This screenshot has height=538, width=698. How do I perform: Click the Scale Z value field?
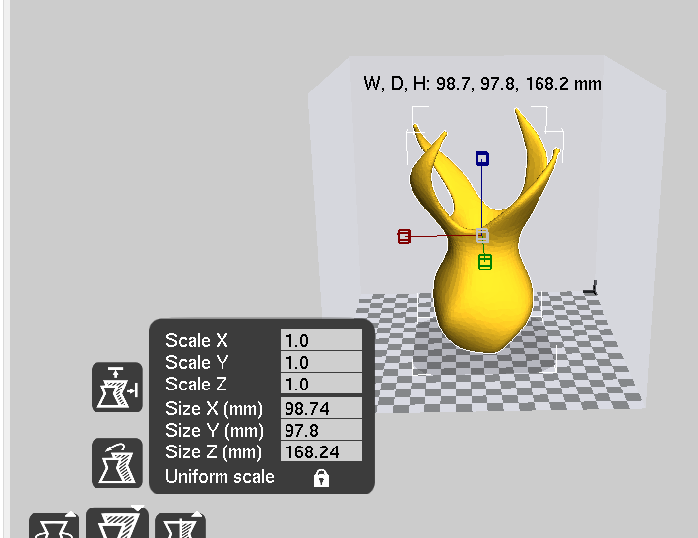[321, 384]
